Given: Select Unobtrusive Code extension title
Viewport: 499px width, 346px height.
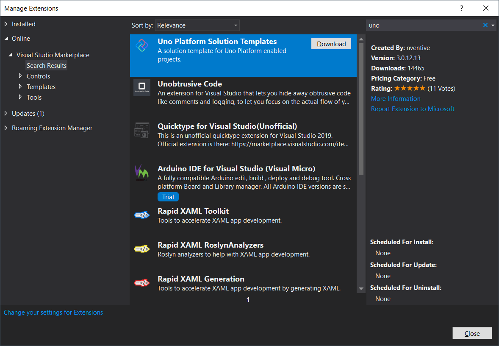Looking at the screenshot, I should click(190, 84).
